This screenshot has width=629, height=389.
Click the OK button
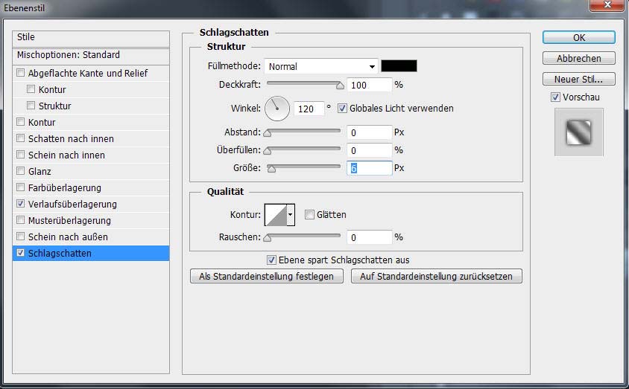578,38
